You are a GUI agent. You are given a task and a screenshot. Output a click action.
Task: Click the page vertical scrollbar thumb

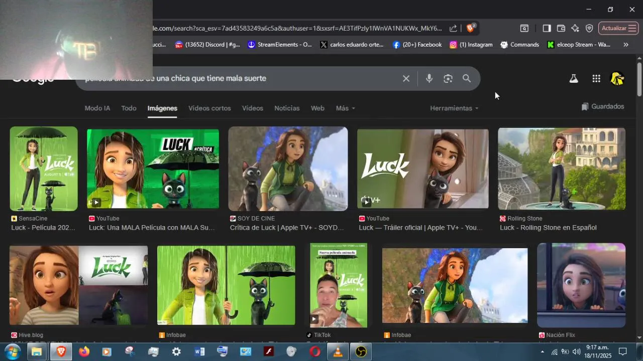(x=639, y=79)
